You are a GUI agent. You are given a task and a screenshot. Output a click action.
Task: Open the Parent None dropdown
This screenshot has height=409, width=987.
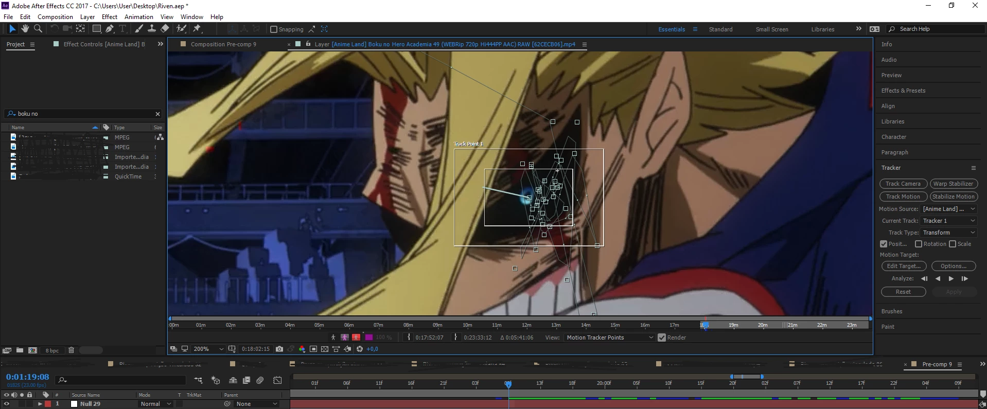tap(256, 404)
